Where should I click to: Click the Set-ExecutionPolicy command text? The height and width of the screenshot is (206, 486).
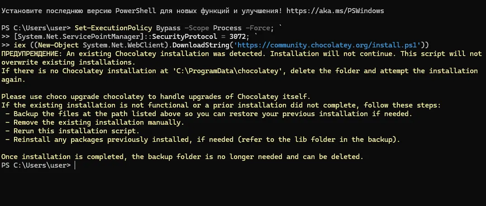107,28
